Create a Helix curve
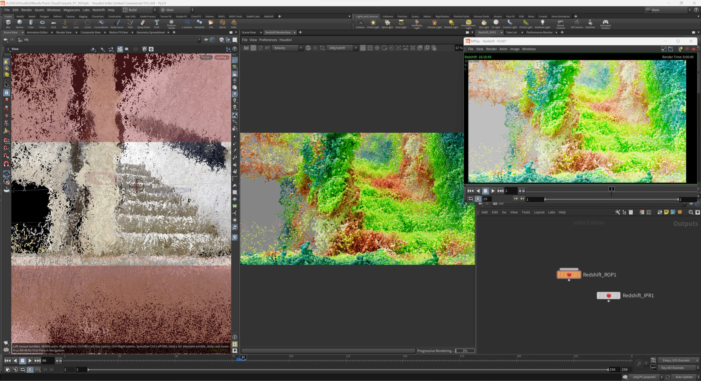The image size is (701, 381). coord(234,24)
